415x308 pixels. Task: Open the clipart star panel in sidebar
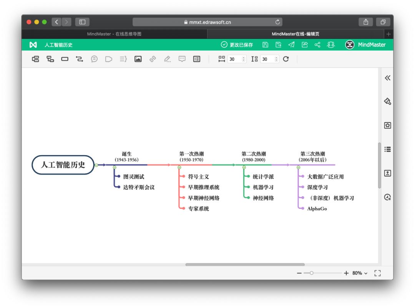[387, 126]
